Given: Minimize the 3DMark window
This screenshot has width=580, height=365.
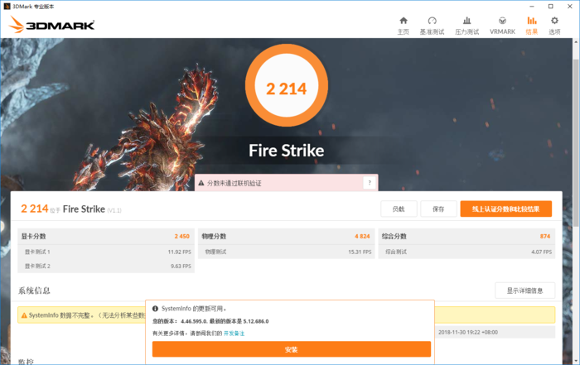Looking at the screenshot, I should 532,7.
